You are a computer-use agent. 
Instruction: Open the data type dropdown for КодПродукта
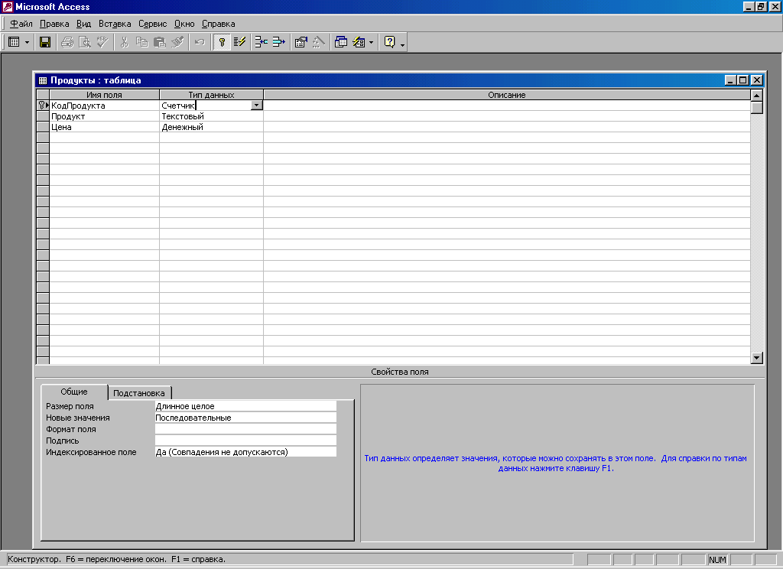257,106
